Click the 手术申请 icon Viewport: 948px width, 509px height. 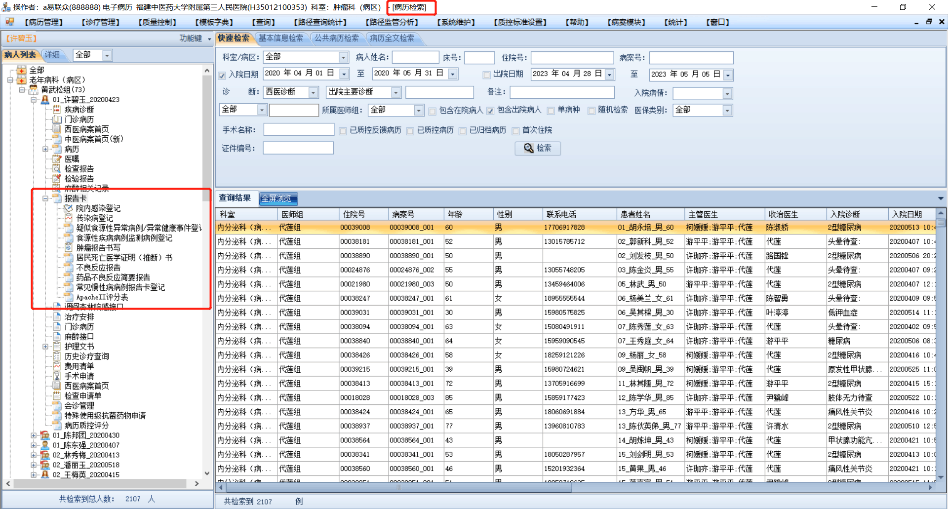57,376
